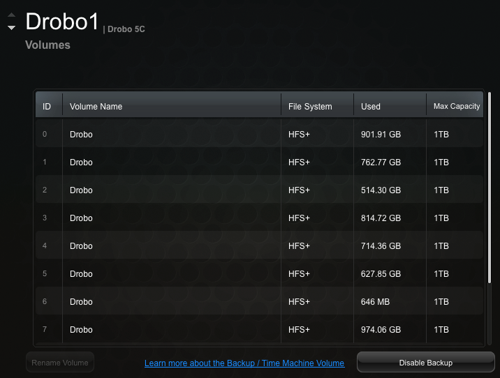Click the volumes list vertical scrollbar
This screenshot has height=378, width=500.
click(489, 188)
